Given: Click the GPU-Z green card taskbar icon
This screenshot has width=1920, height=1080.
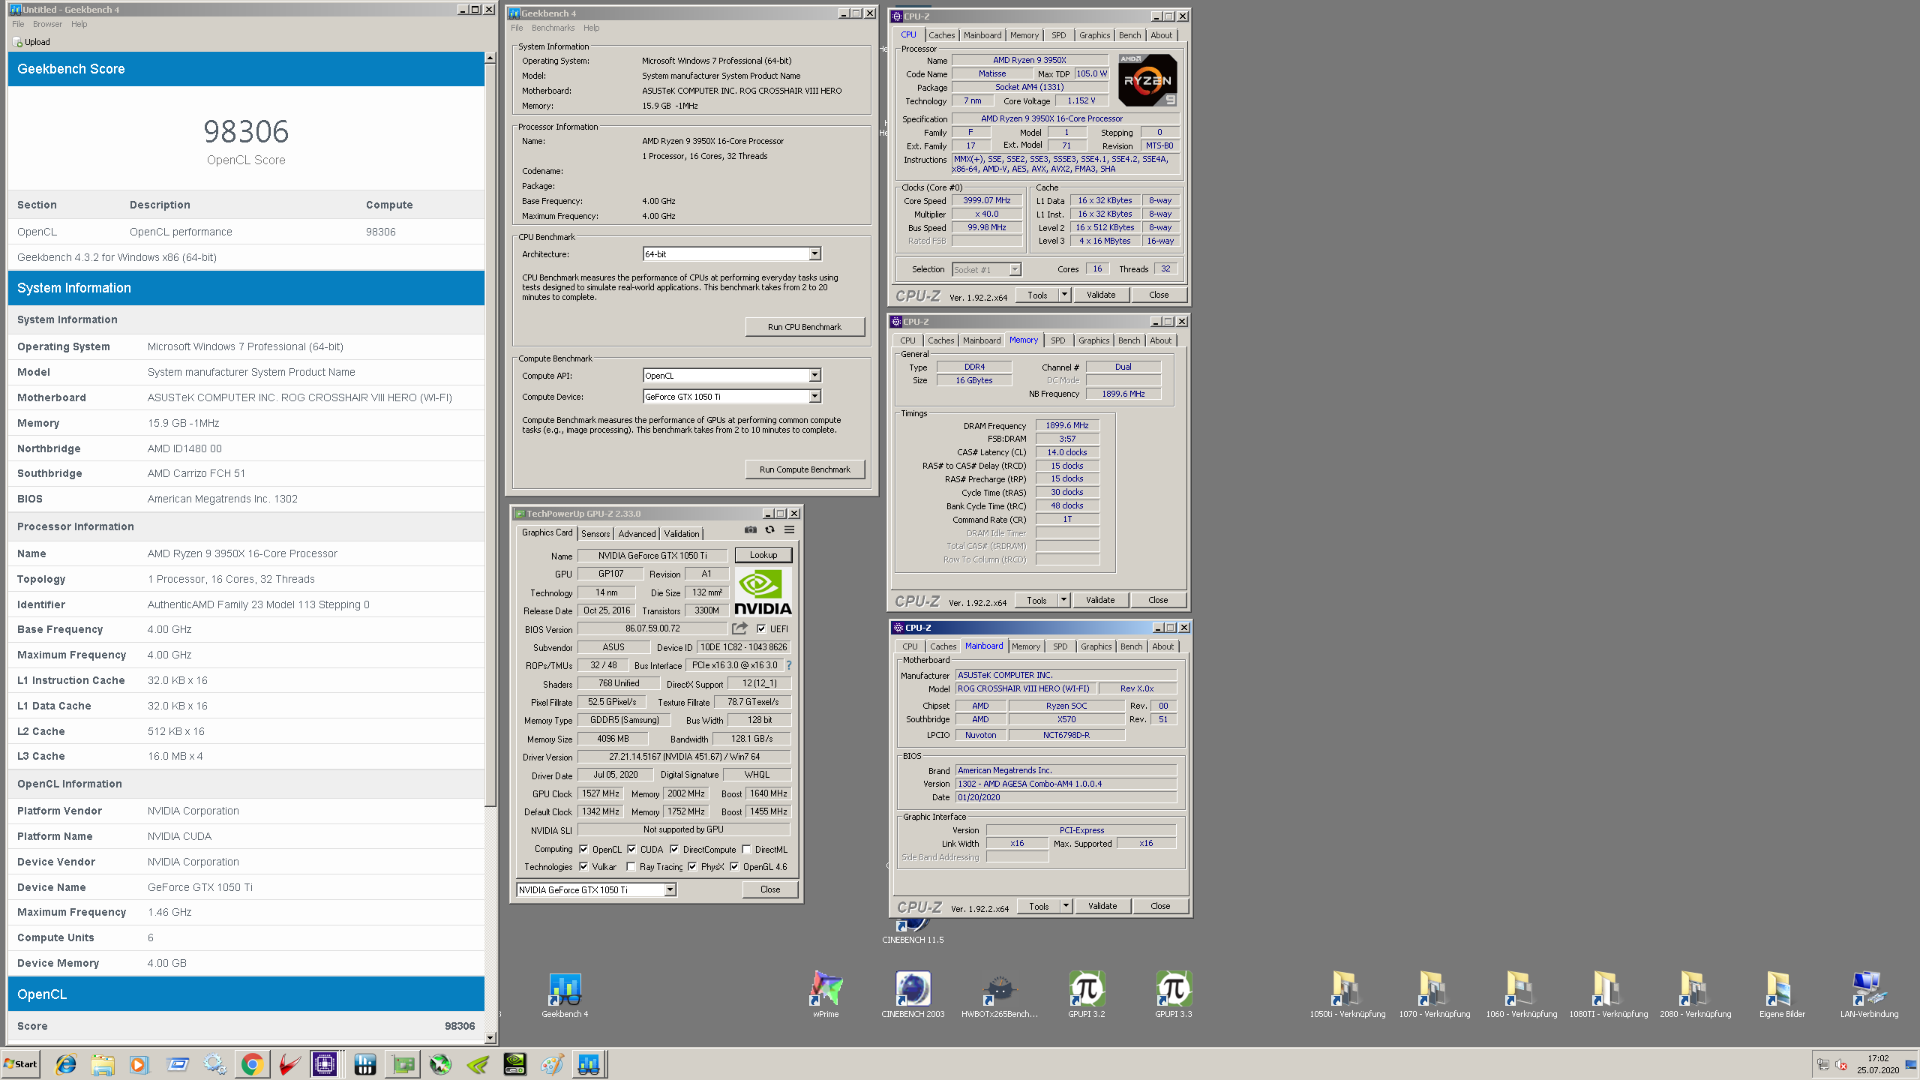Looking at the screenshot, I should pos(403,1063).
